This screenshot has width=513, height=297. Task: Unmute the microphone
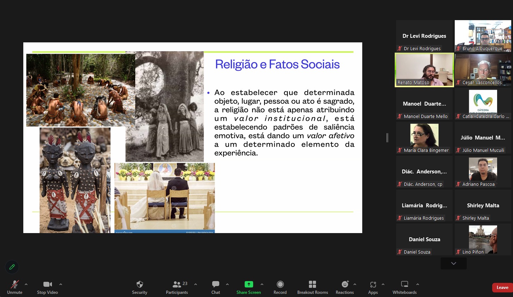click(x=14, y=287)
